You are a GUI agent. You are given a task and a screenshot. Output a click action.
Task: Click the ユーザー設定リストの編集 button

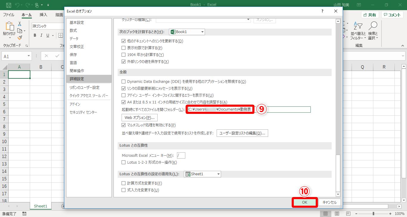tap(242, 133)
